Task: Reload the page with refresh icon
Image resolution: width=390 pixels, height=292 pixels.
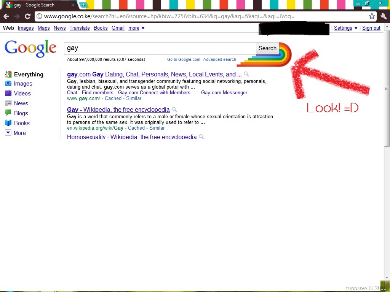Action: [27, 16]
